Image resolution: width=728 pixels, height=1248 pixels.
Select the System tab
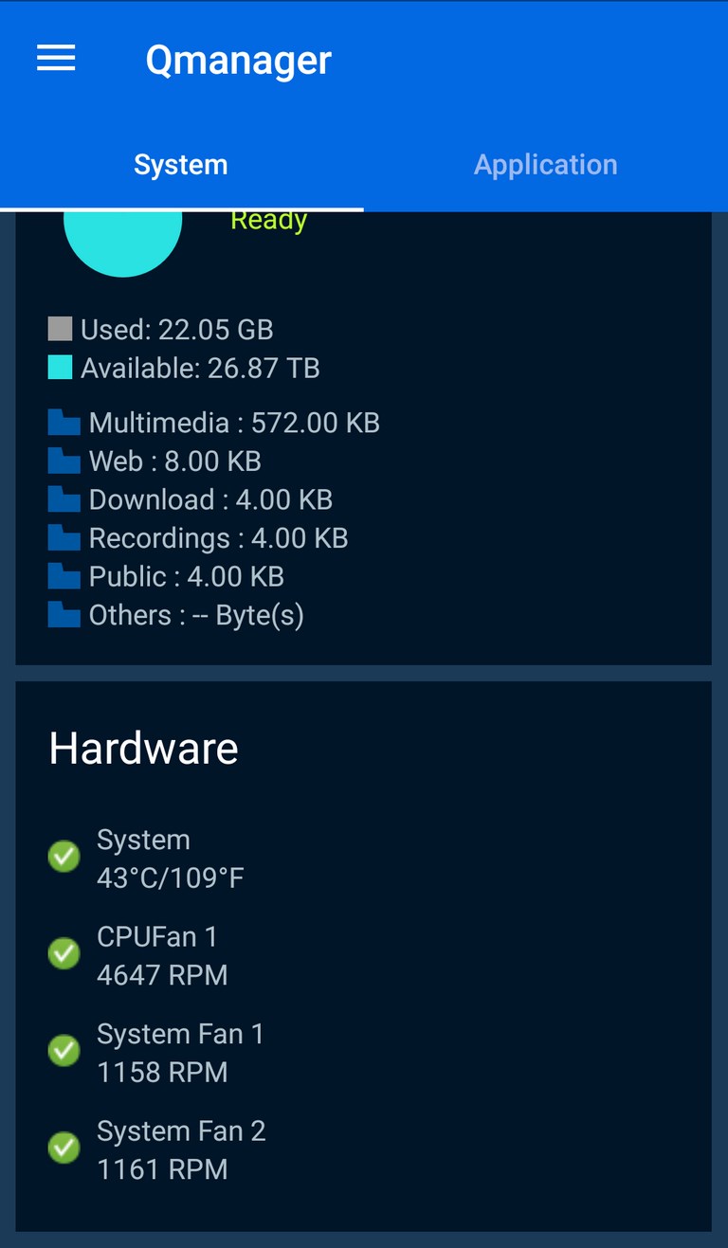[x=181, y=165]
